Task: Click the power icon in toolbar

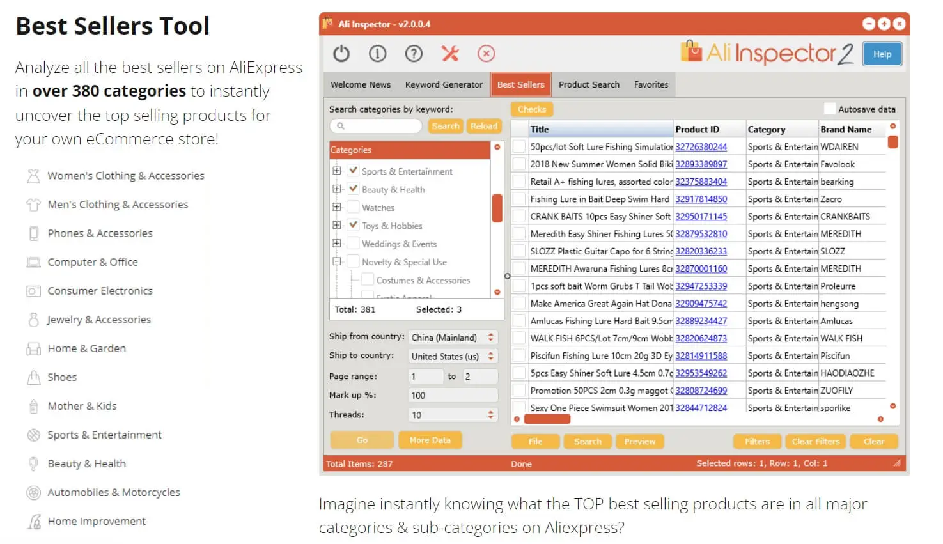Action: (x=341, y=54)
